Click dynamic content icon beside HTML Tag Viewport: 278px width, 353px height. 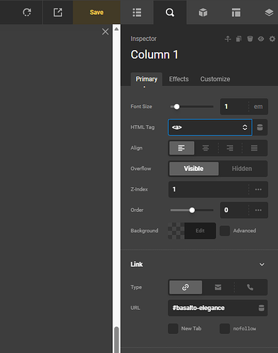(x=260, y=127)
